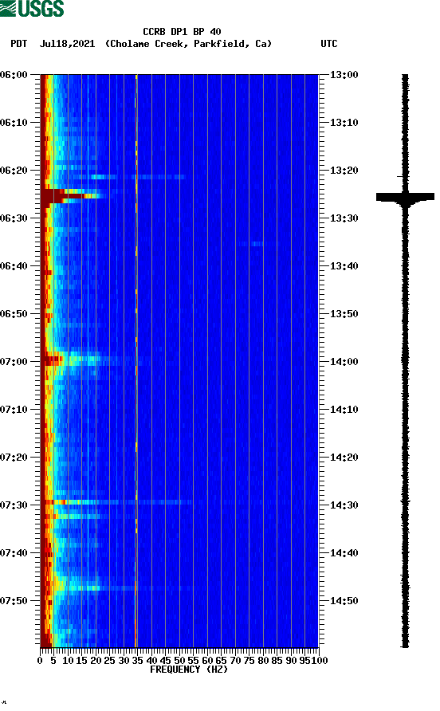Click the 'PDT' timezone label
This screenshot has height=711, width=440.
coord(19,44)
